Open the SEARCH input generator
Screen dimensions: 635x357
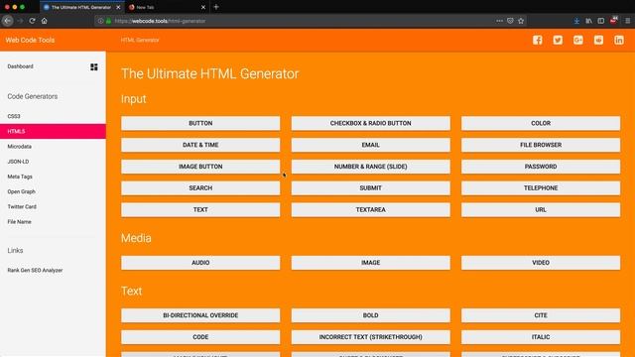point(200,188)
